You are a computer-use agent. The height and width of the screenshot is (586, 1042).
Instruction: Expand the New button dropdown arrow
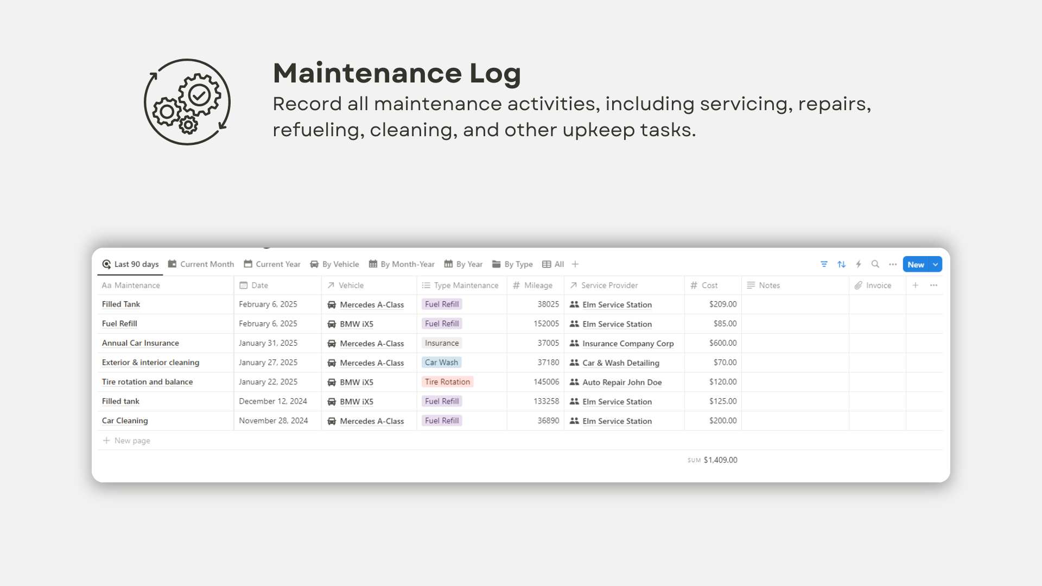(x=936, y=264)
